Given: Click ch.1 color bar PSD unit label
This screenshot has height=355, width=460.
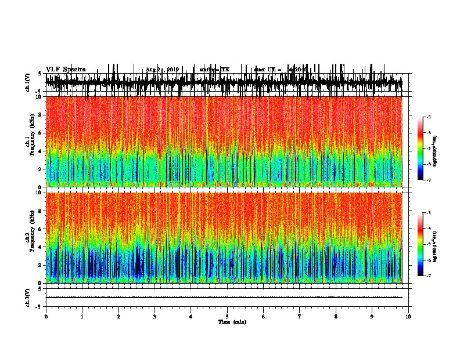Looking at the screenshot, I should [434, 151].
